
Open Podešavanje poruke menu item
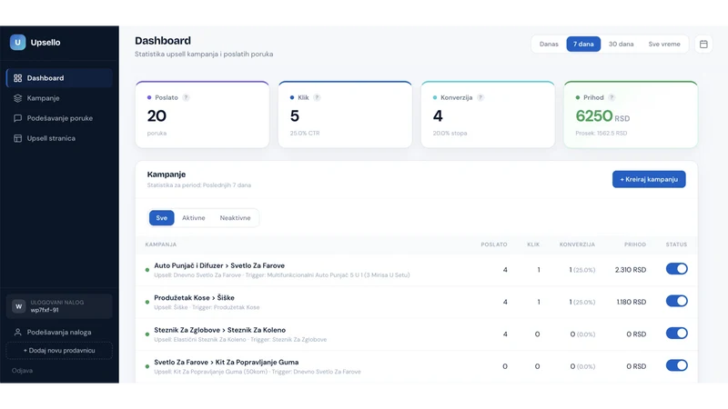59,118
